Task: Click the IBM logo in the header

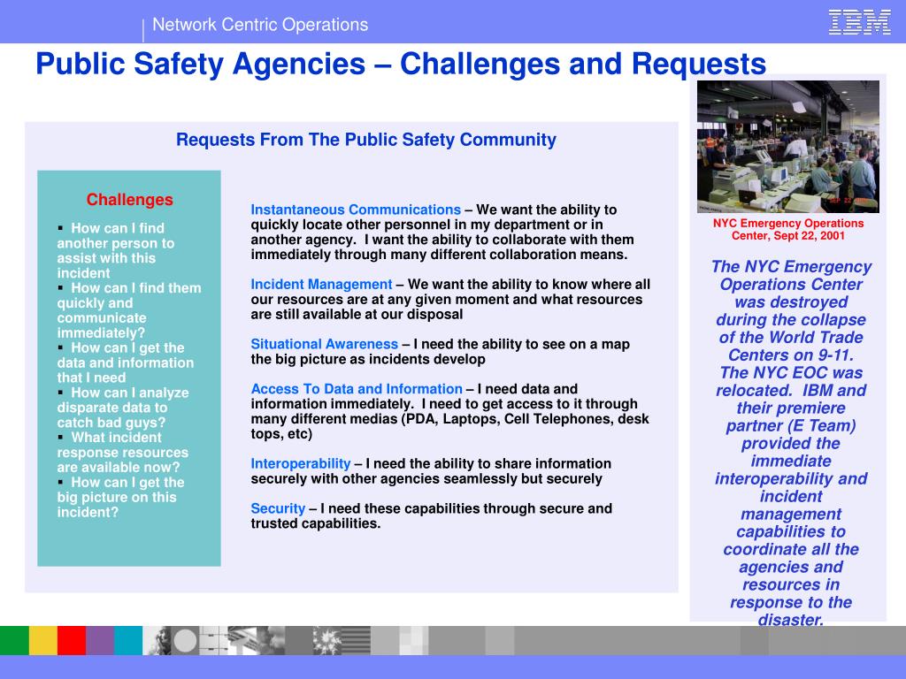Action: 859,23
